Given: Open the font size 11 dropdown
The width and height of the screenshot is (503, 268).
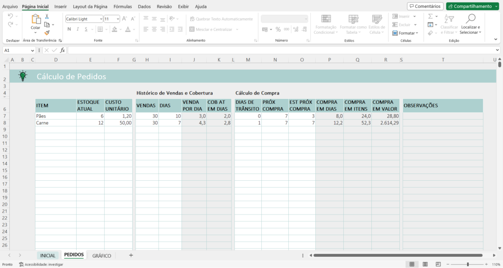Looking at the screenshot, I should 118,19.
